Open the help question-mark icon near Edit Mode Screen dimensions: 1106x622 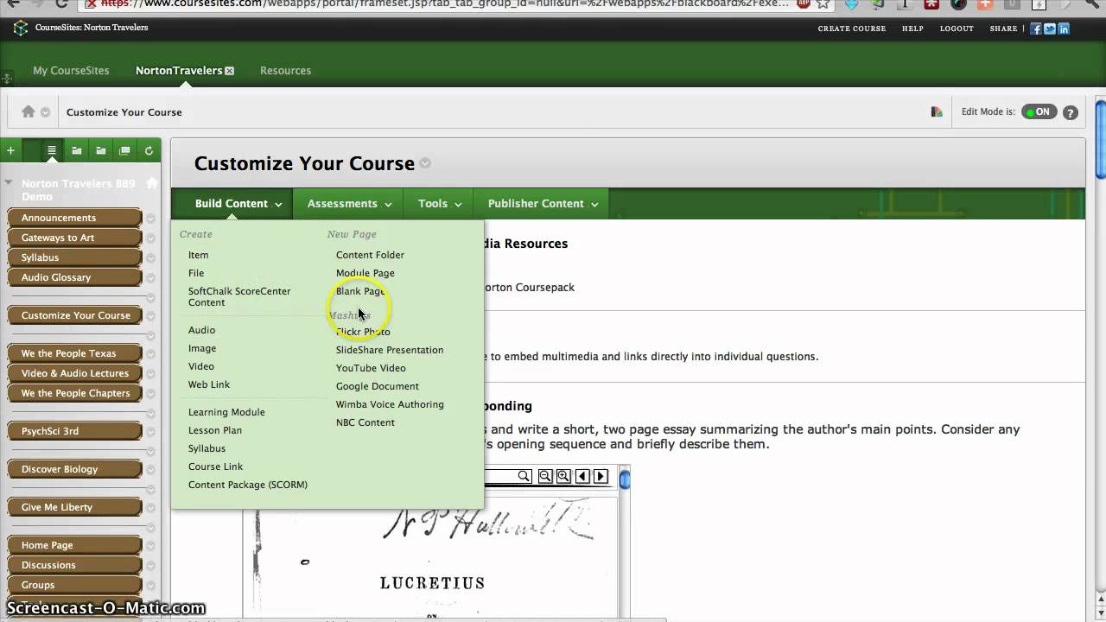point(1070,112)
